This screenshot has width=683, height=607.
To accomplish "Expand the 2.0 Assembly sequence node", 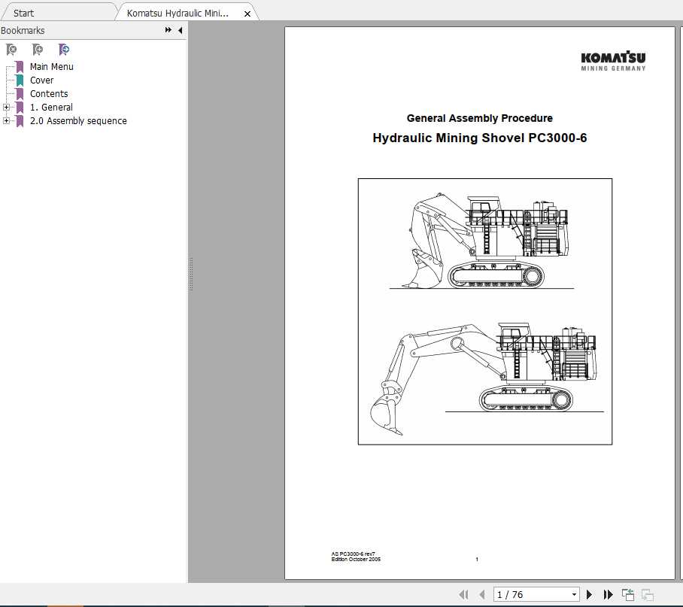I will tap(6, 120).
